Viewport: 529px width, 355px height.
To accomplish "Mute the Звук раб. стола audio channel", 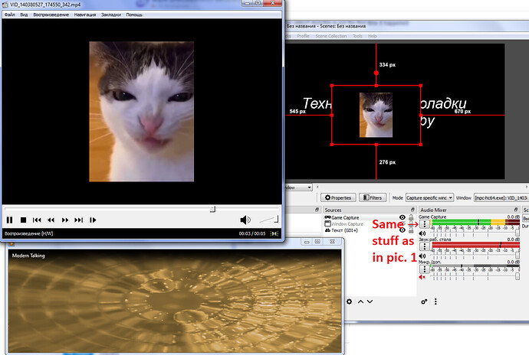I will (422, 256).
